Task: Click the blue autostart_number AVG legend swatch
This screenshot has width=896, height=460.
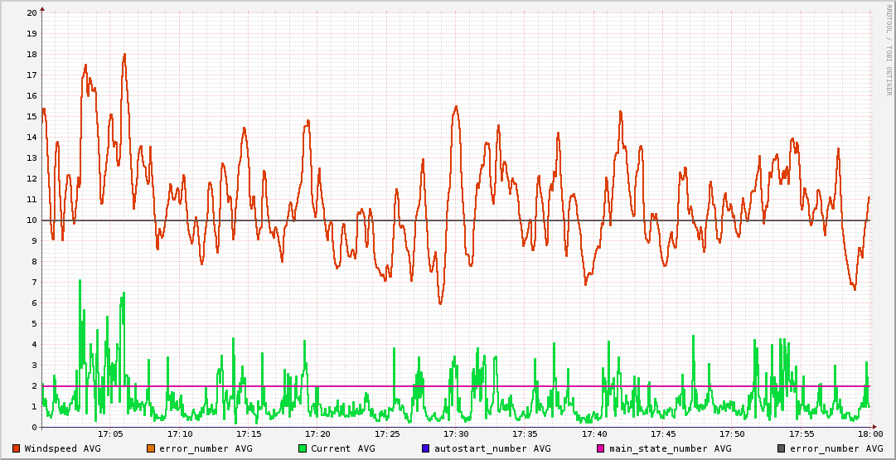Action: 426,448
